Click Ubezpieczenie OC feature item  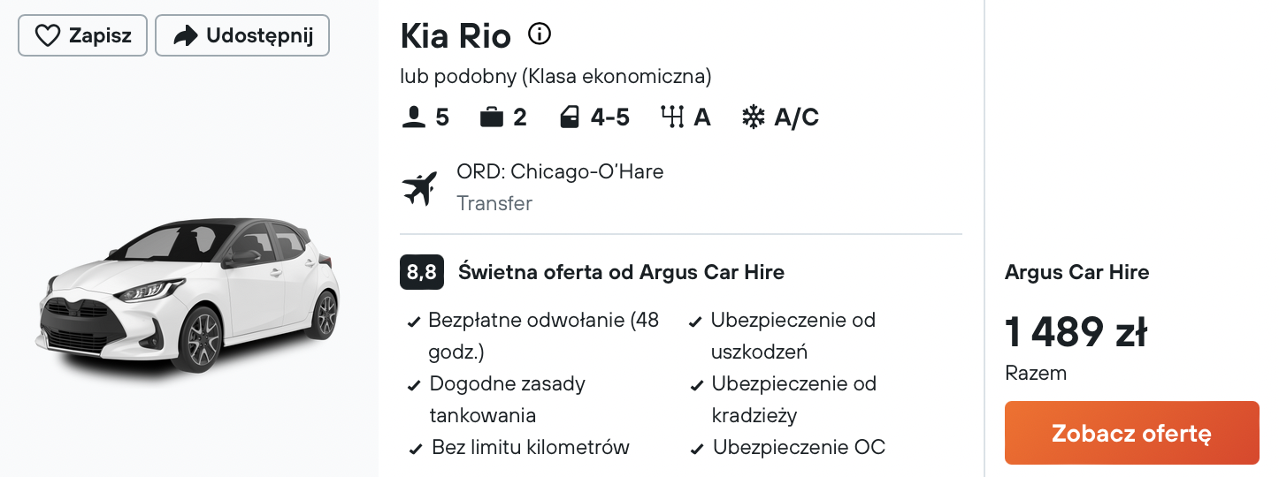788,448
